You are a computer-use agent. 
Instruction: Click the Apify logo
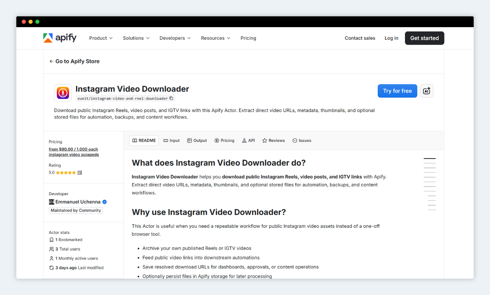60,38
